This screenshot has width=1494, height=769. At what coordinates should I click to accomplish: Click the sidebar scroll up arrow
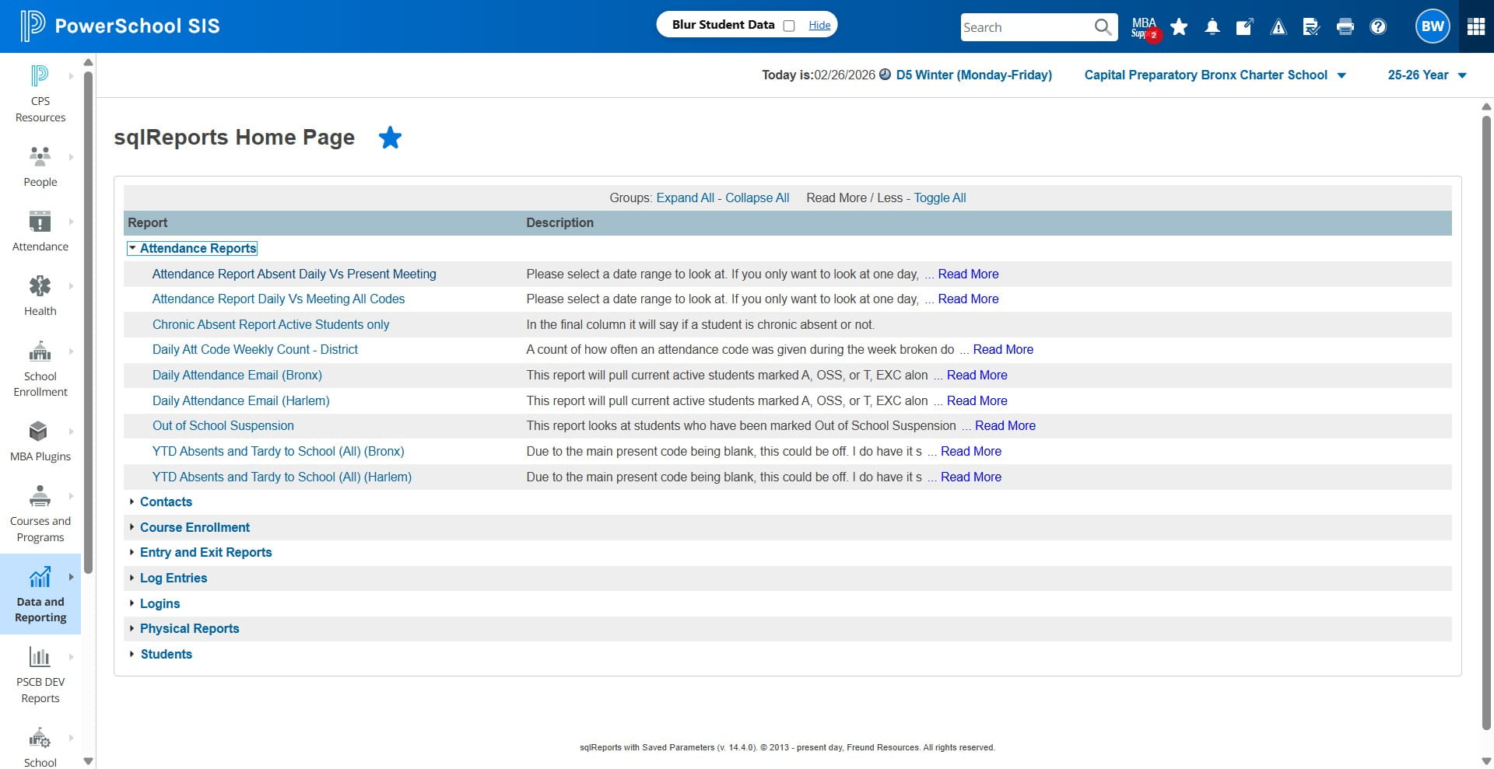(x=88, y=61)
